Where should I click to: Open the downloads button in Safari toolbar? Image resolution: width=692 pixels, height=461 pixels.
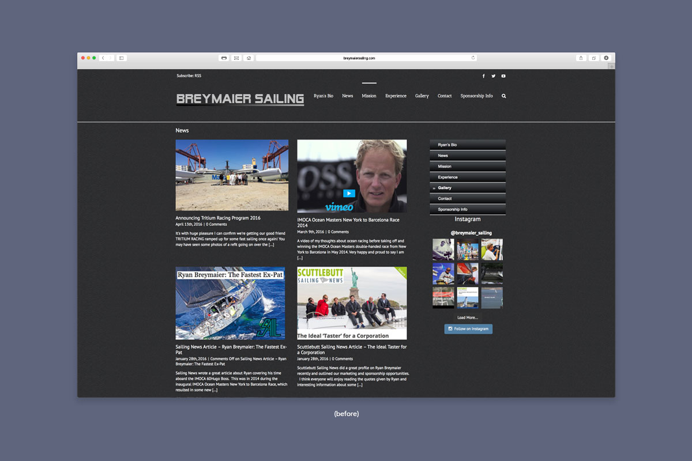[606, 58]
